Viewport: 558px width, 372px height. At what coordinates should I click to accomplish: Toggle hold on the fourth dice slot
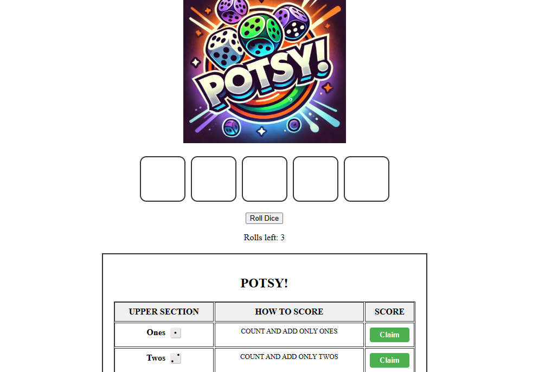315,179
